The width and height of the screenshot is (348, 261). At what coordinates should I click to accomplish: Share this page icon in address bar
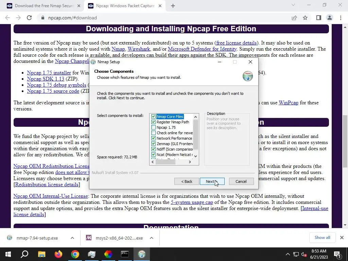[294, 18]
